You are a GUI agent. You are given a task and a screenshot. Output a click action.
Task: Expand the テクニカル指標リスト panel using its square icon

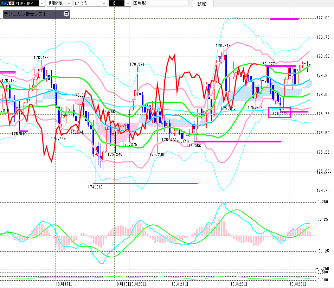click(x=66, y=14)
